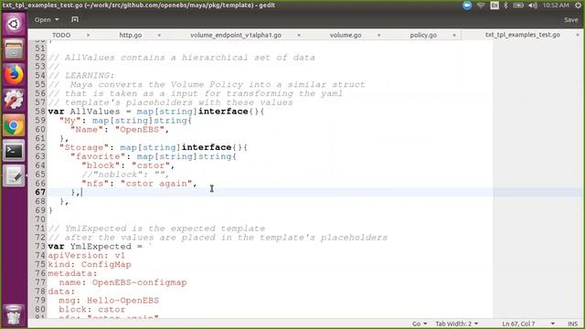Launch Firefox from the dock
This screenshot has width=585, height=329.
coord(14,75)
